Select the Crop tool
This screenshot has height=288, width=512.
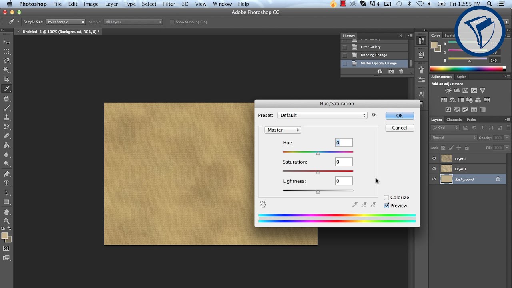[x=6, y=80]
